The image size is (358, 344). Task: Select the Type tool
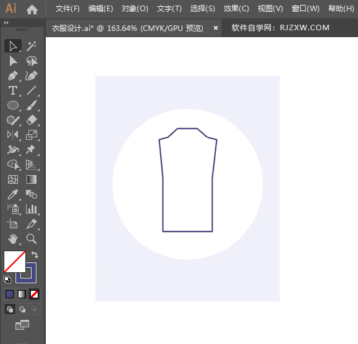[x=13, y=91]
